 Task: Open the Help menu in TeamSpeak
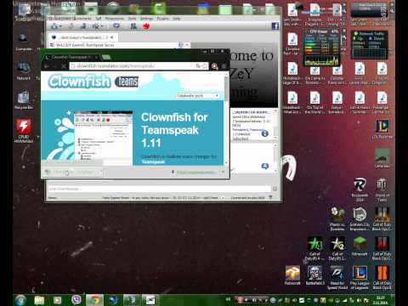(x=176, y=19)
